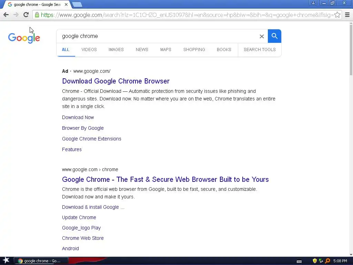This screenshot has width=353, height=265.
Task: Open the 'Chrome Web Store' link
Action: [83, 238]
